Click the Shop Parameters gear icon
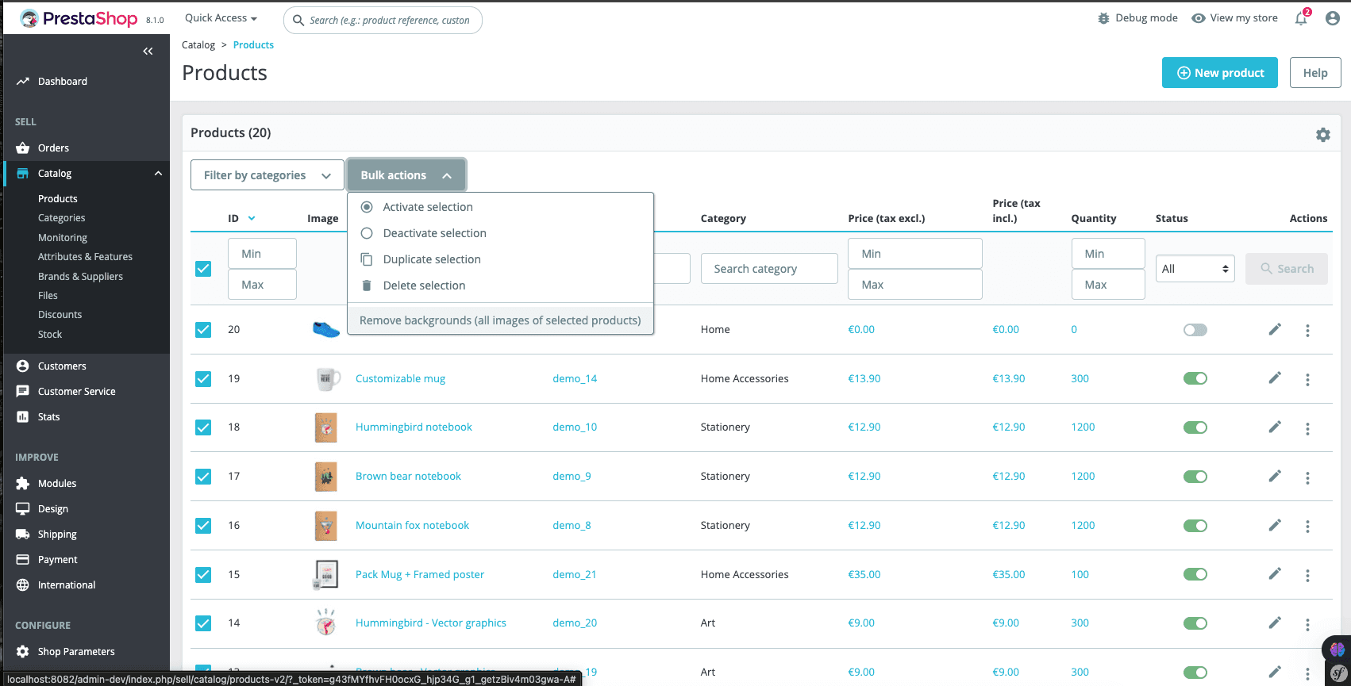This screenshot has width=1351, height=686. pyautogui.click(x=22, y=651)
